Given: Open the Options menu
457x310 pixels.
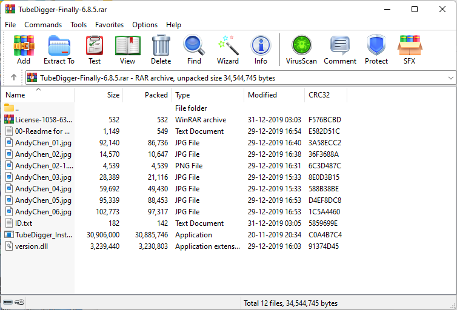Looking at the screenshot, I should [145, 25].
